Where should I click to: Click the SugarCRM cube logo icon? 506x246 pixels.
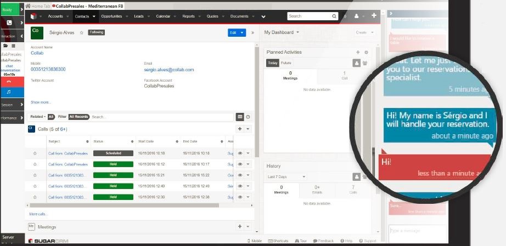click(x=33, y=16)
